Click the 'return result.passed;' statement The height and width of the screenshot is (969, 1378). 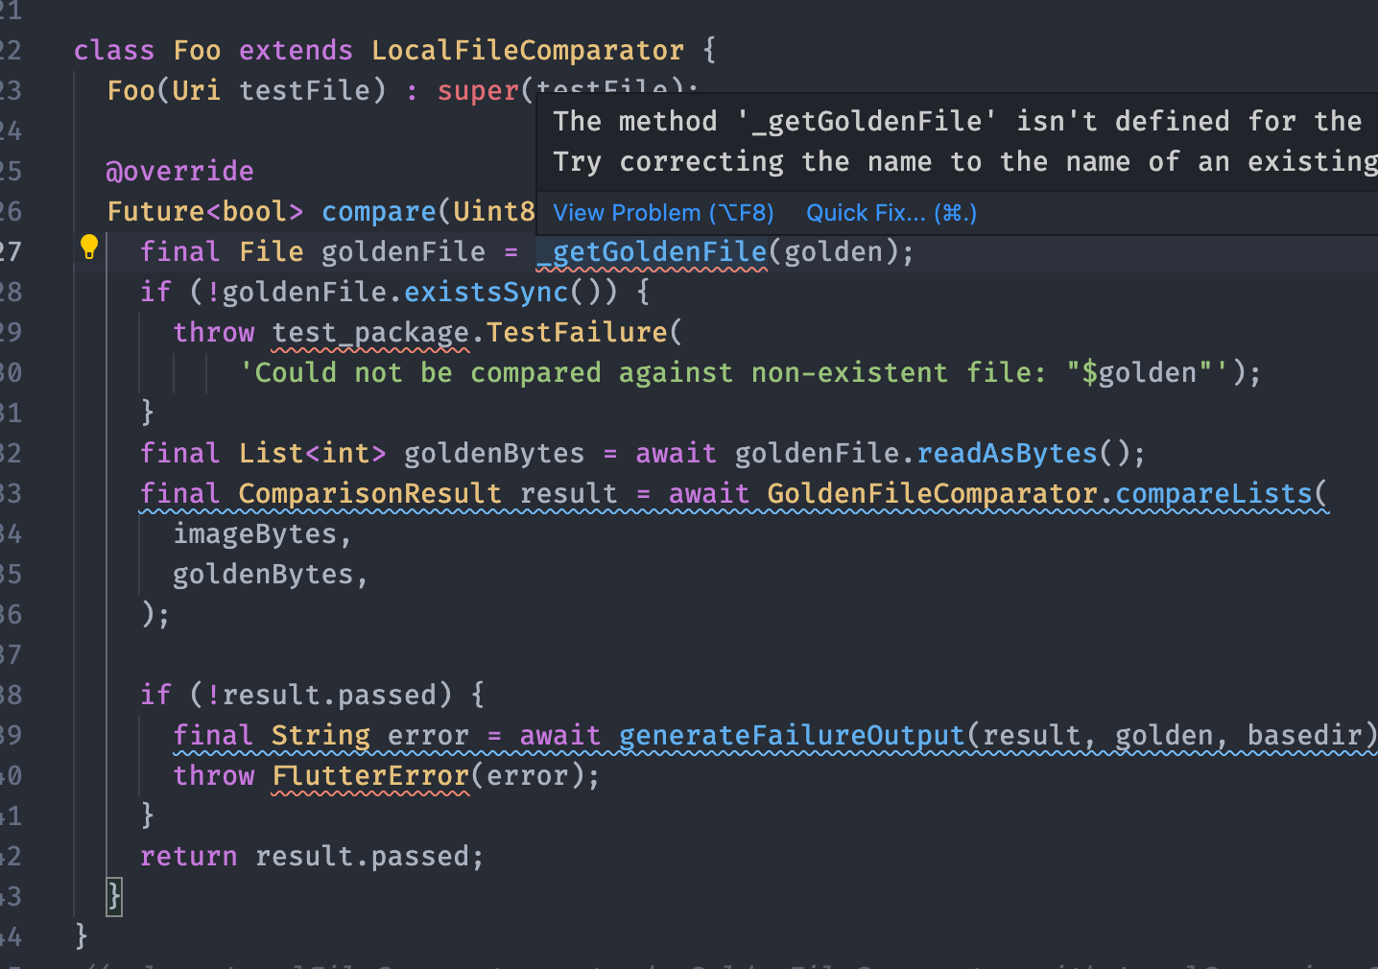point(312,857)
